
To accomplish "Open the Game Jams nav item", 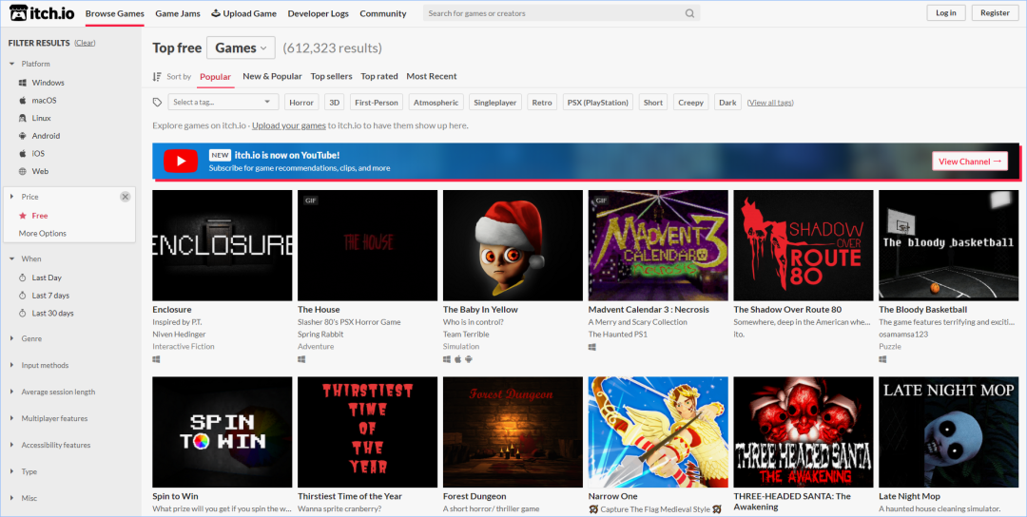I will pos(178,13).
